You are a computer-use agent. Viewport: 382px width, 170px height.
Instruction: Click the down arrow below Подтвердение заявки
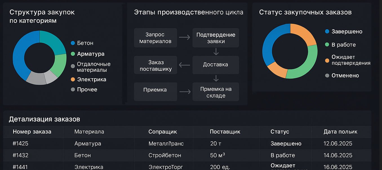[x=216, y=52]
